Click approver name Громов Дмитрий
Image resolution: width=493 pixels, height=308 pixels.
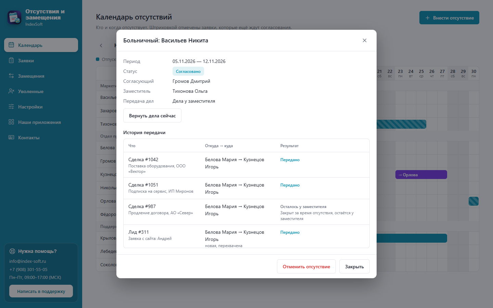[x=191, y=81]
